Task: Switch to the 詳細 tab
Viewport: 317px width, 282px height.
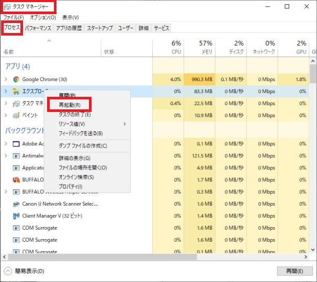Action: coord(144,28)
